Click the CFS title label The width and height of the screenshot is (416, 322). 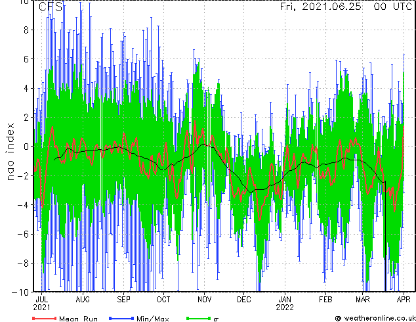pyautogui.click(x=51, y=7)
